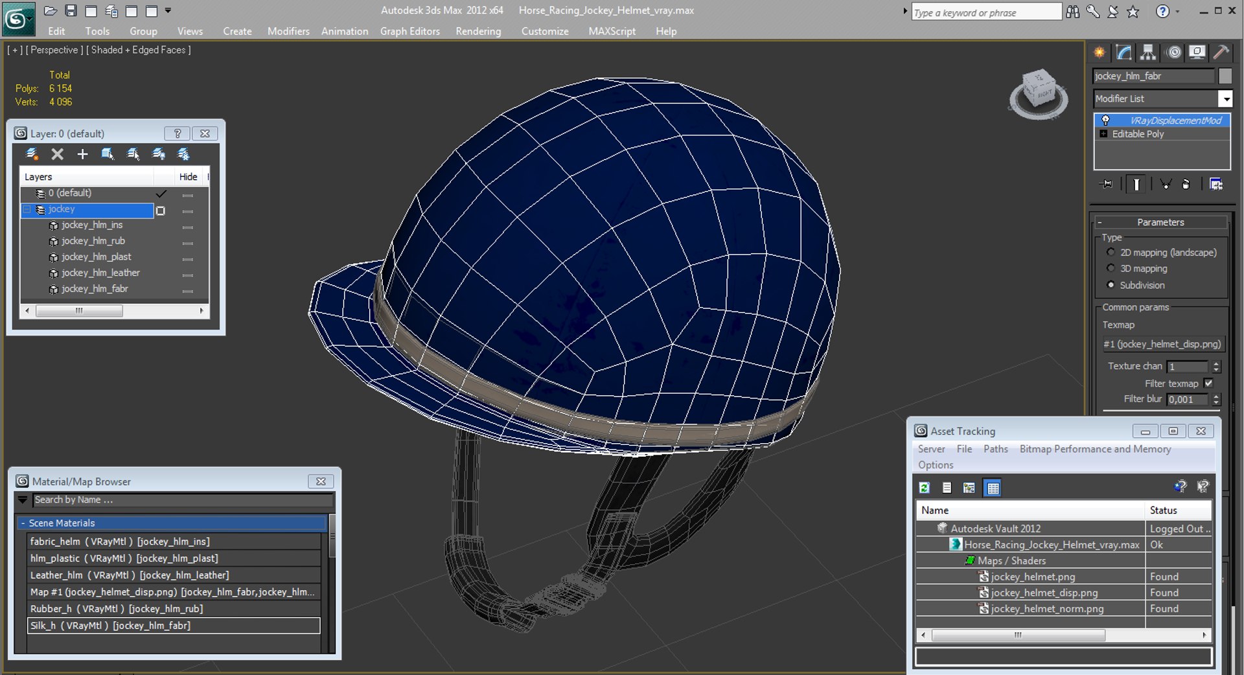Open the Rendering menu
Screen dimensions: 1244x675
[x=478, y=31]
